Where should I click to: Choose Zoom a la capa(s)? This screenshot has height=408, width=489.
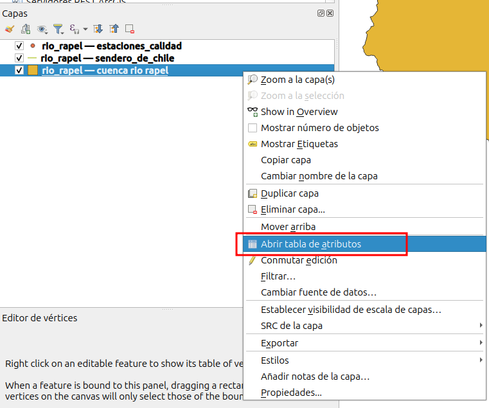click(297, 80)
